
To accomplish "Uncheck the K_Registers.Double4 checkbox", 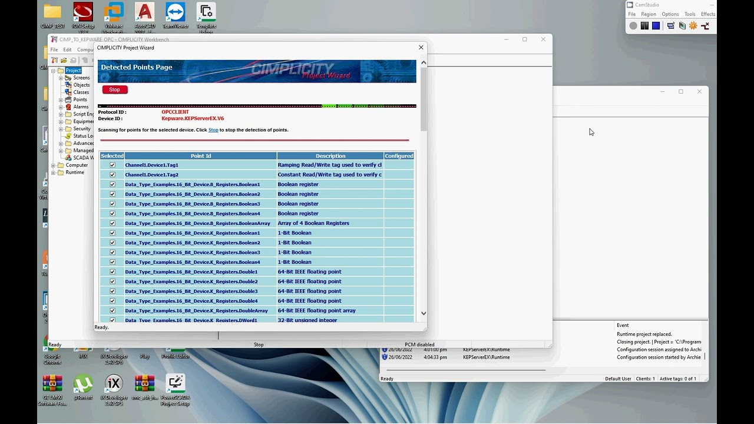I will pyautogui.click(x=113, y=301).
